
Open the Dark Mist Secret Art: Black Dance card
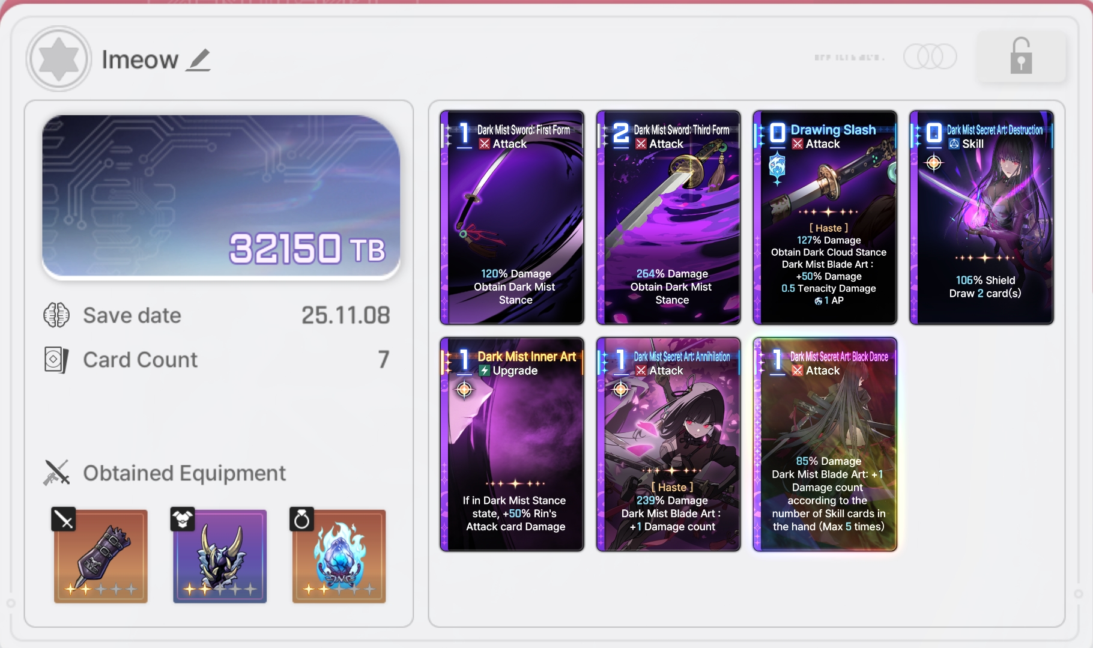(x=825, y=444)
